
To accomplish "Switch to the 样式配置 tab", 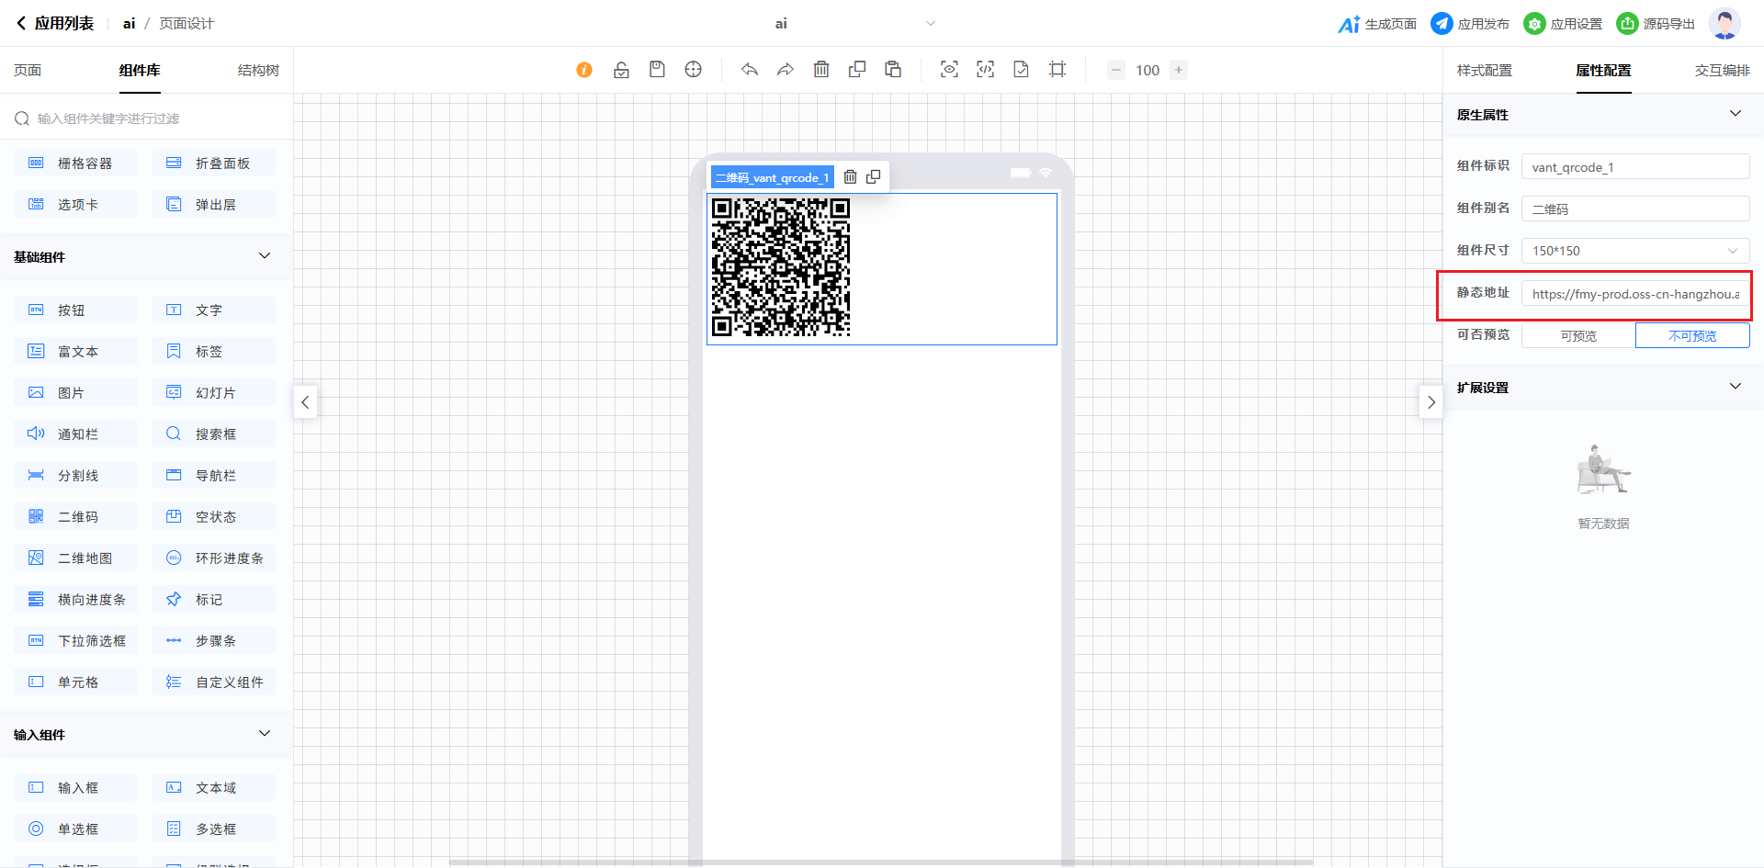I will point(1484,71).
